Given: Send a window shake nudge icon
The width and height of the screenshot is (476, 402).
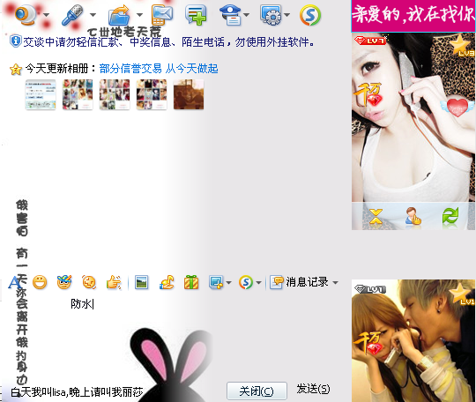Looking at the screenshot, I should coord(89,282).
